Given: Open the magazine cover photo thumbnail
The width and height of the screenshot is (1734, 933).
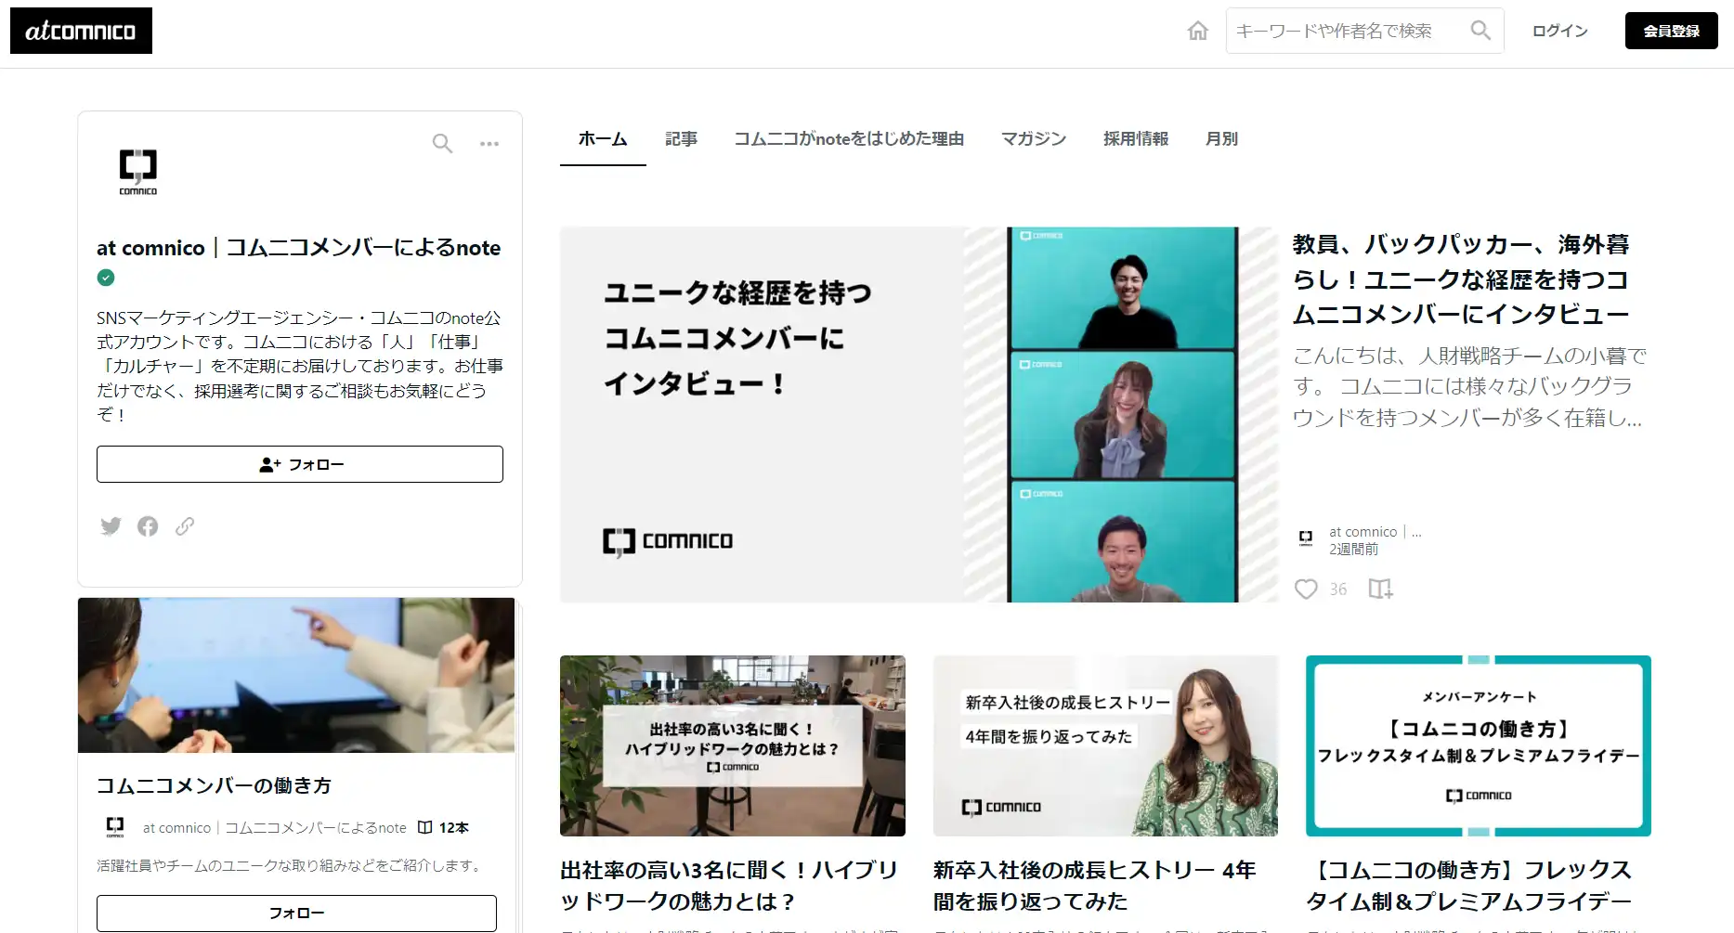Looking at the screenshot, I should [296, 675].
